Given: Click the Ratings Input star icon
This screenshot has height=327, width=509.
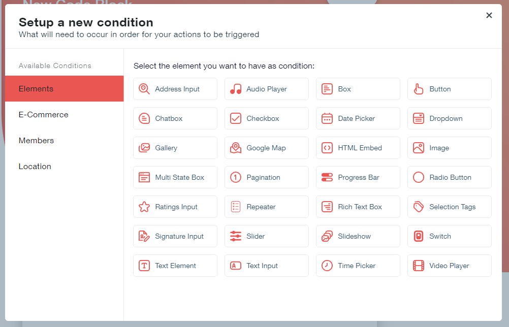Looking at the screenshot, I should point(144,207).
